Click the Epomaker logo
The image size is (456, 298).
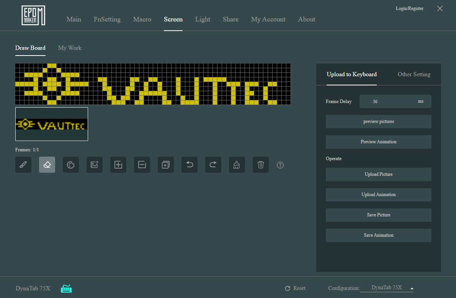[x=33, y=15]
